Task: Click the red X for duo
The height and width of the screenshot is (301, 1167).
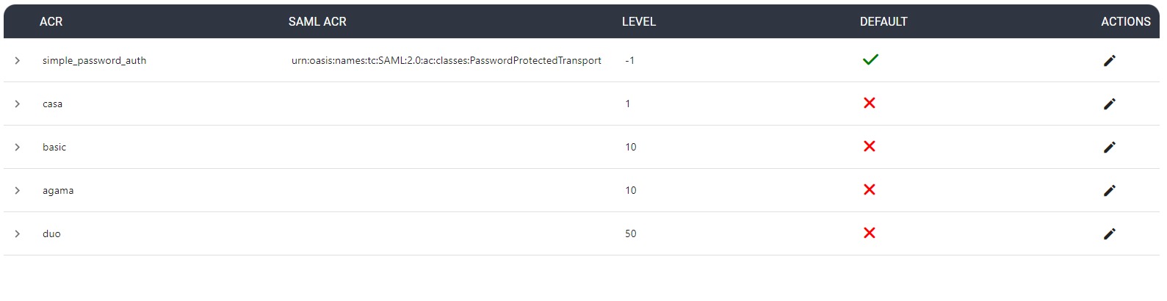Action: click(870, 233)
